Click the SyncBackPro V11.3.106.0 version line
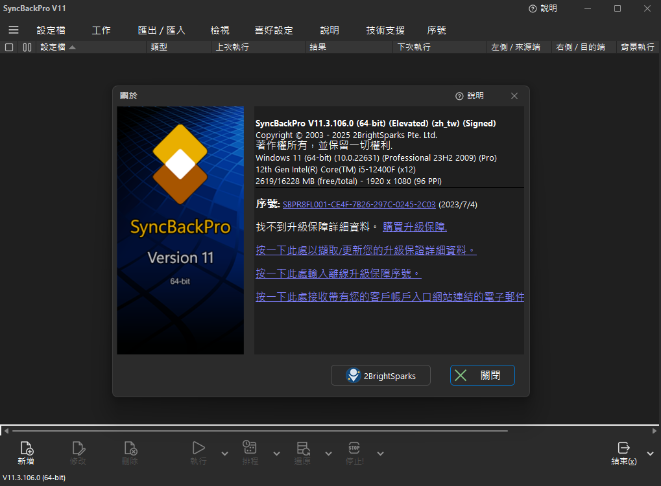The height and width of the screenshot is (486, 661). coord(376,123)
